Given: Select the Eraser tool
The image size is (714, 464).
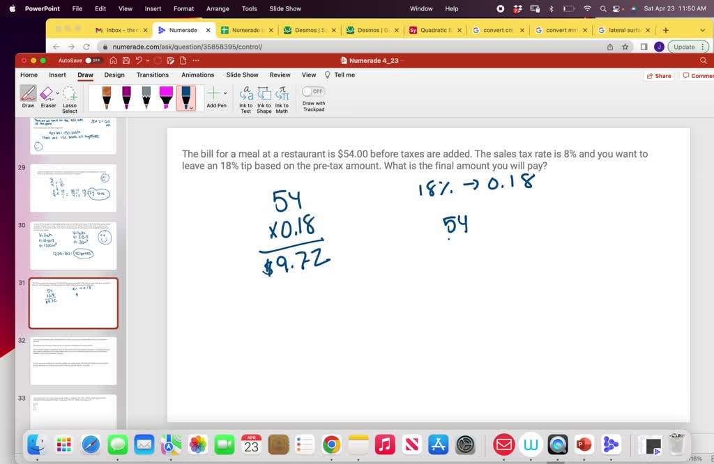Looking at the screenshot, I should (47, 94).
